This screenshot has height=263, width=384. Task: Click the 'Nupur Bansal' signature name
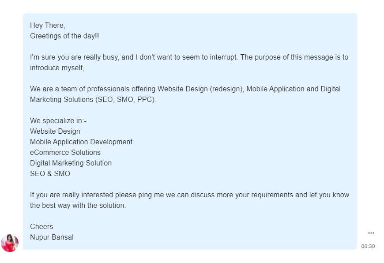[52, 237]
